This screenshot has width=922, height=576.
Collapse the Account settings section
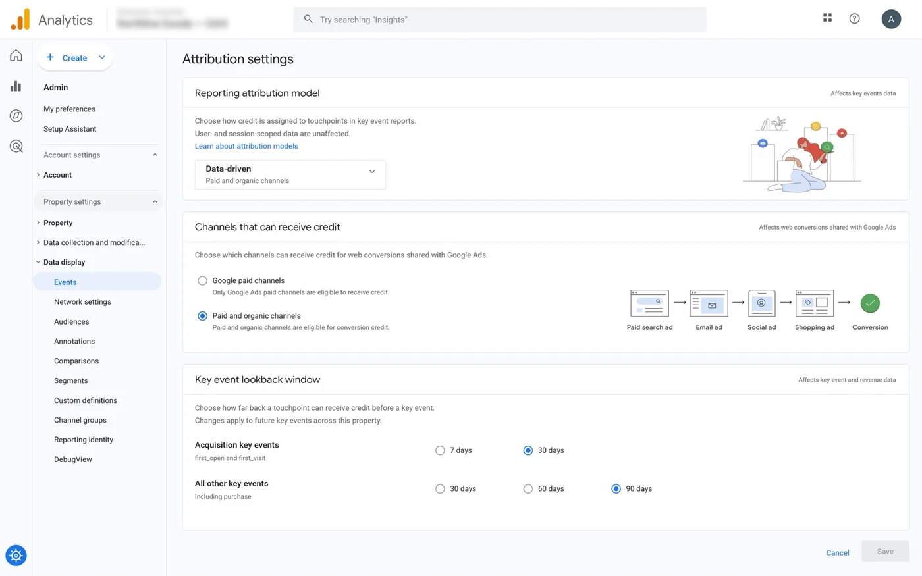(155, 155)
